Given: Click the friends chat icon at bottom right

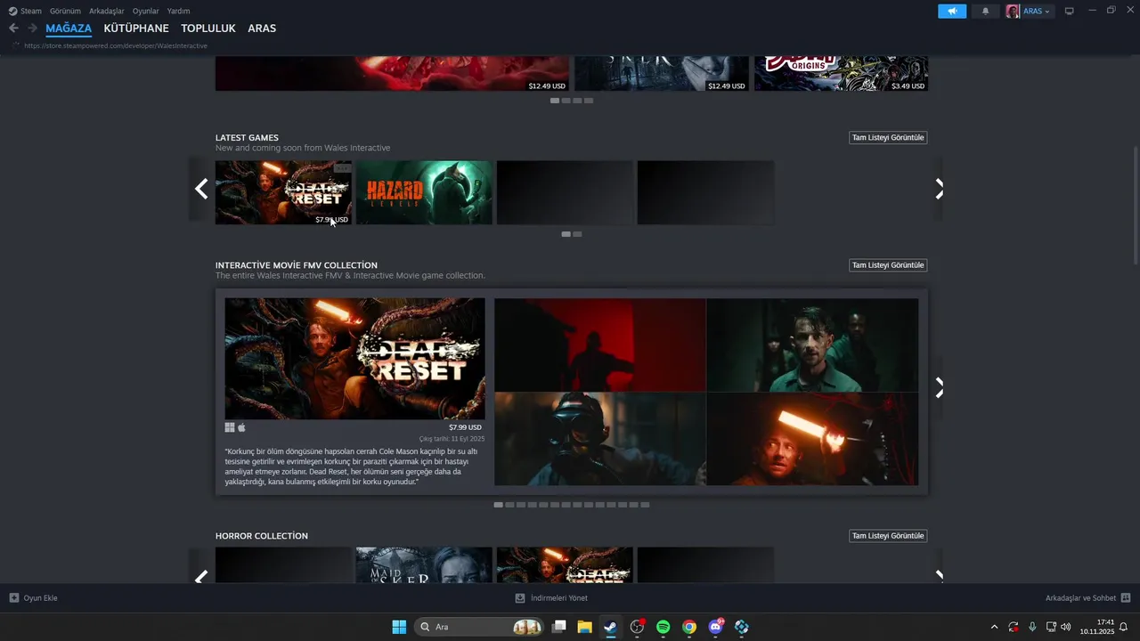Looking at the screenshot, I should point(1126,597).
